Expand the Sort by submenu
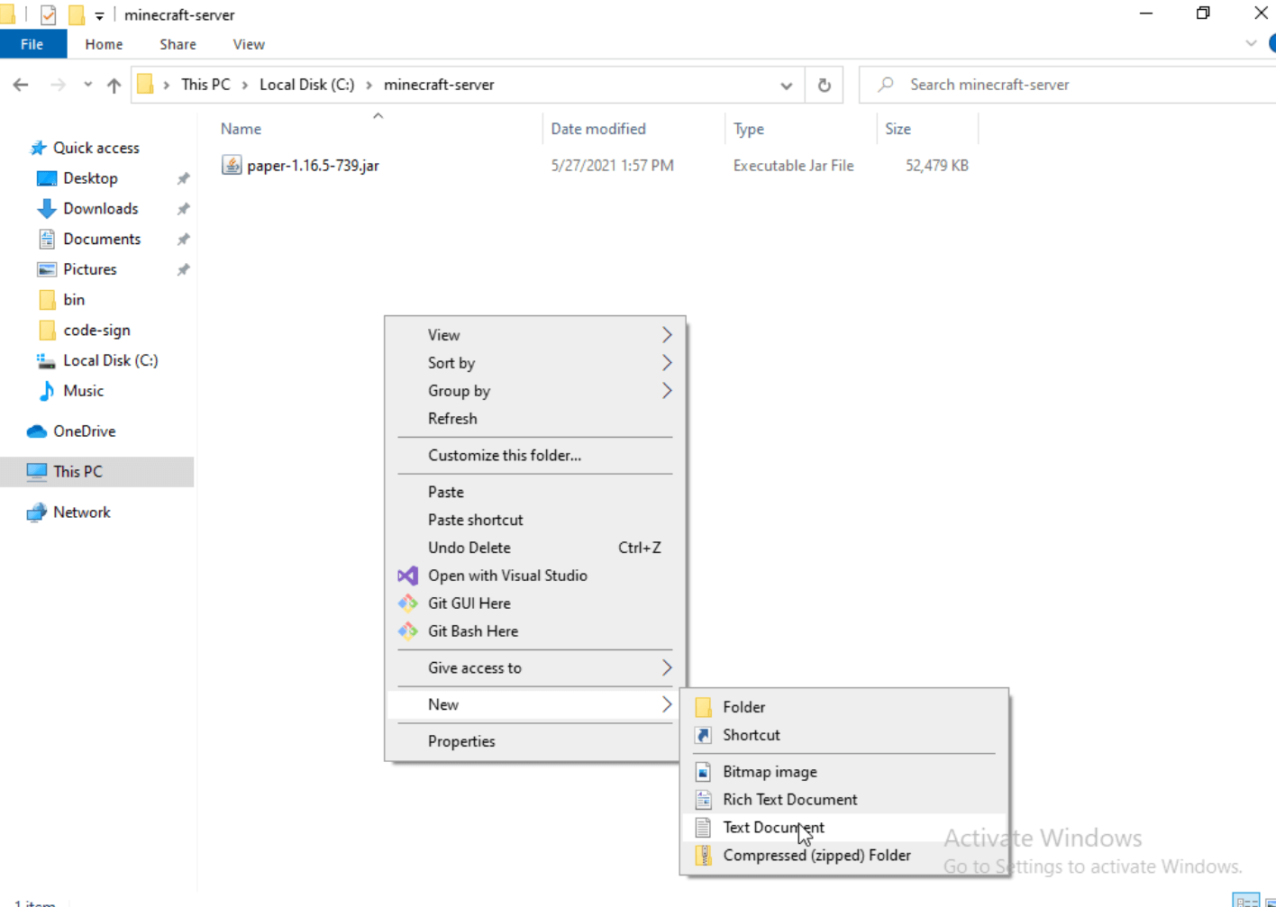 pos(451,363)
